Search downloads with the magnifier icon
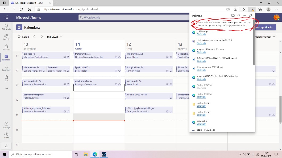 239,16
